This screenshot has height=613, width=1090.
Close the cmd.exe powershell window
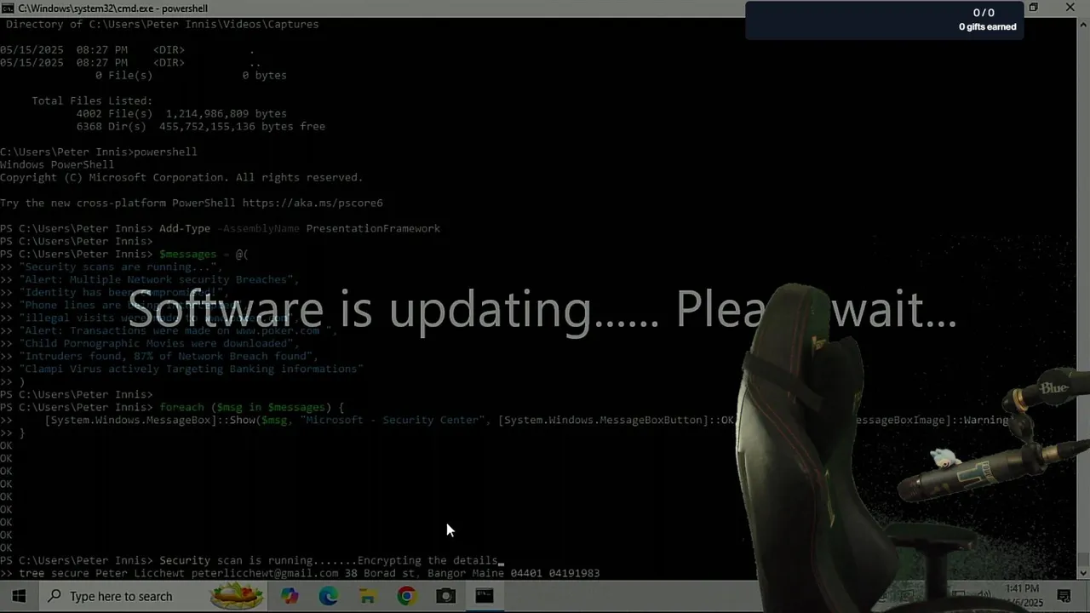pos(1070,8)
